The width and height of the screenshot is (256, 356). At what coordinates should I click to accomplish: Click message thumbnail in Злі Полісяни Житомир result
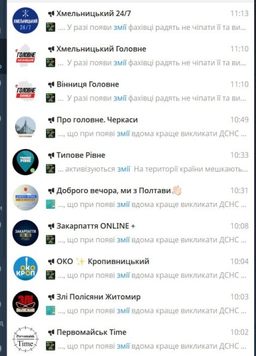(50, 311)
